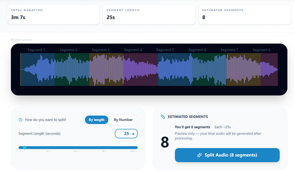This screenshot has width=295, height=172.
Task: Click the ruler icon beside Estimated Segments
Action: click(163, 117)
